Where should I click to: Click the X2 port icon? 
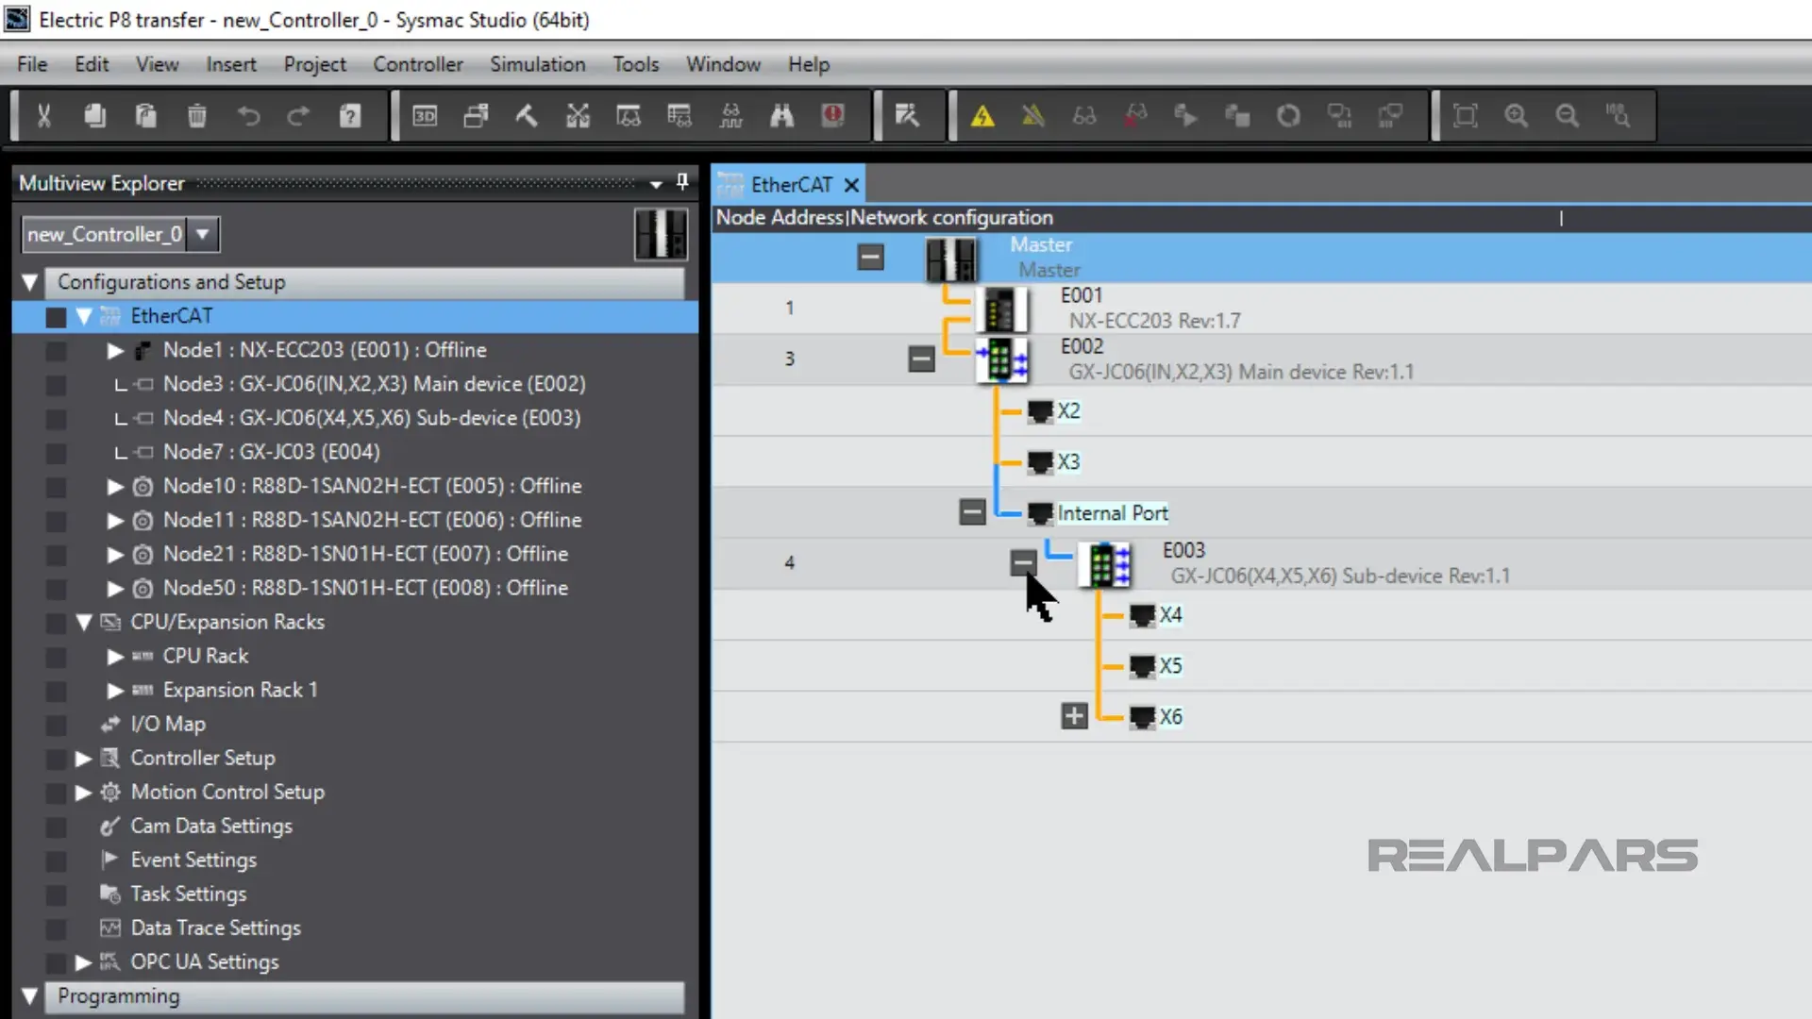[x=1040, y=411]
